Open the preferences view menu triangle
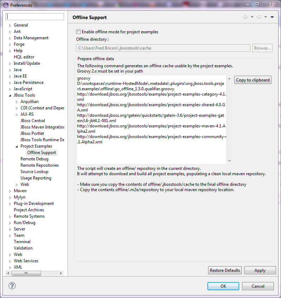Screen dimensions: 281x298 [x=272, y=17]
